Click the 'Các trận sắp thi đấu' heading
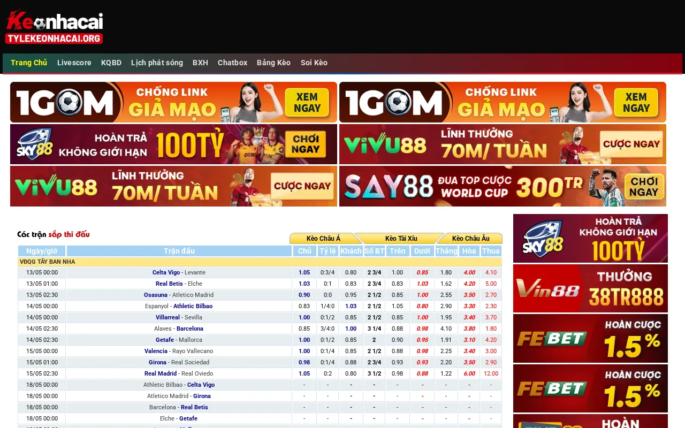Image resolution: width=685 pixels, height=428 pixels. pos(54,234)
